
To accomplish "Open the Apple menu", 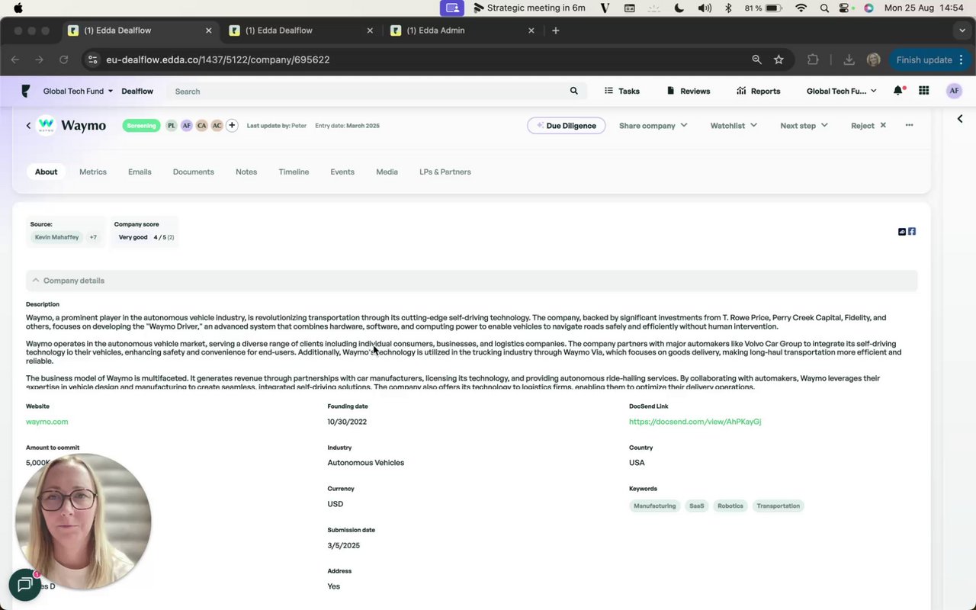I will 18,8.
